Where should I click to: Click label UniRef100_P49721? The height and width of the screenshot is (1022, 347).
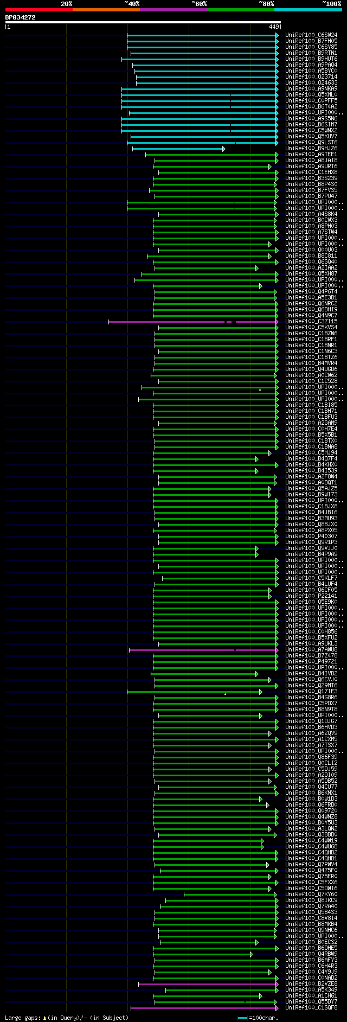tap(311, 662)
